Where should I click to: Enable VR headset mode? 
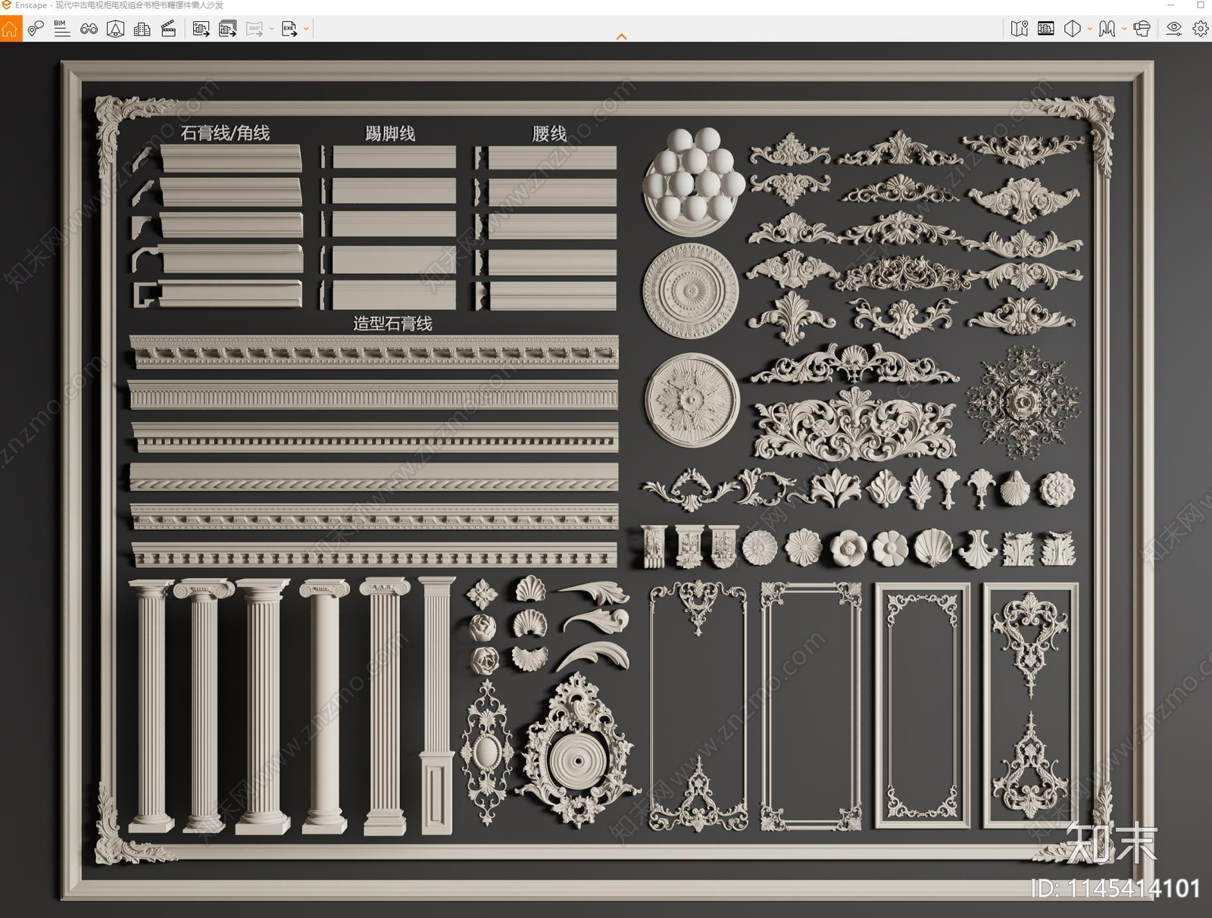pyautogui.click(x=1142, y=29)
